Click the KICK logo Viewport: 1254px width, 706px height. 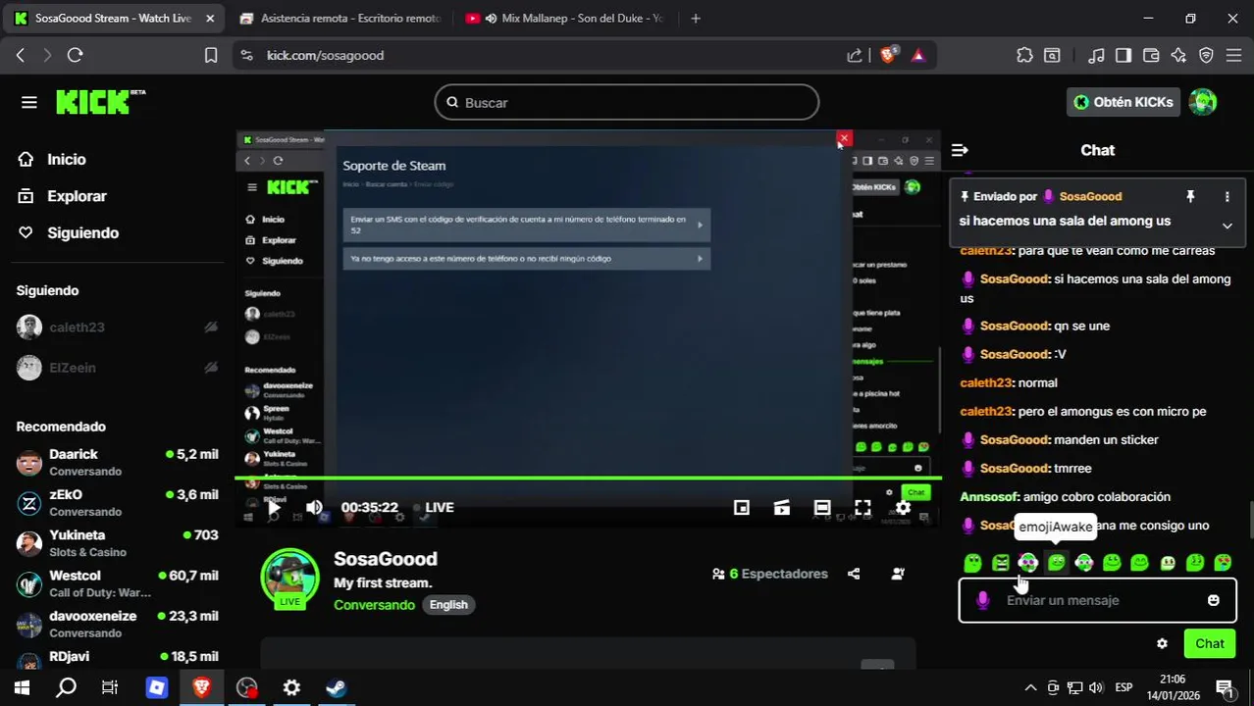pyautogui.click(x=100, y=102)
